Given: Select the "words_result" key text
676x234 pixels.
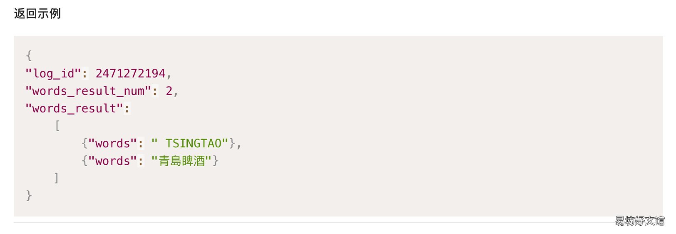Looking at the screenshot, I should point(74,109).
